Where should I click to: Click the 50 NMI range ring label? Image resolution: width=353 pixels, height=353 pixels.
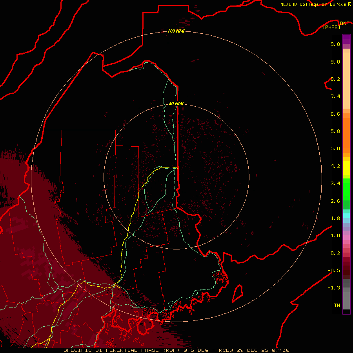point(176,104)
